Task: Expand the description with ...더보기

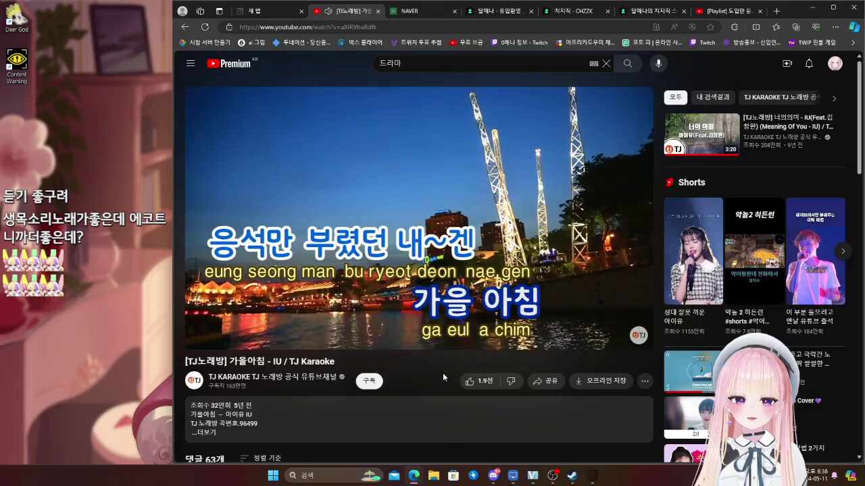Action: 203,432
